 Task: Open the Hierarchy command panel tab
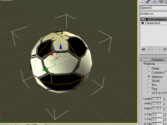tap(155, 2)
